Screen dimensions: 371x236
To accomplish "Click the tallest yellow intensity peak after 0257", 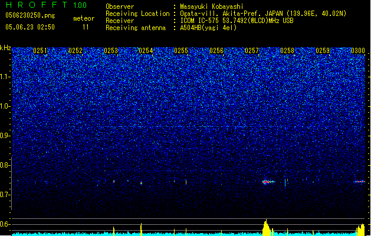I will pos(267,227).
